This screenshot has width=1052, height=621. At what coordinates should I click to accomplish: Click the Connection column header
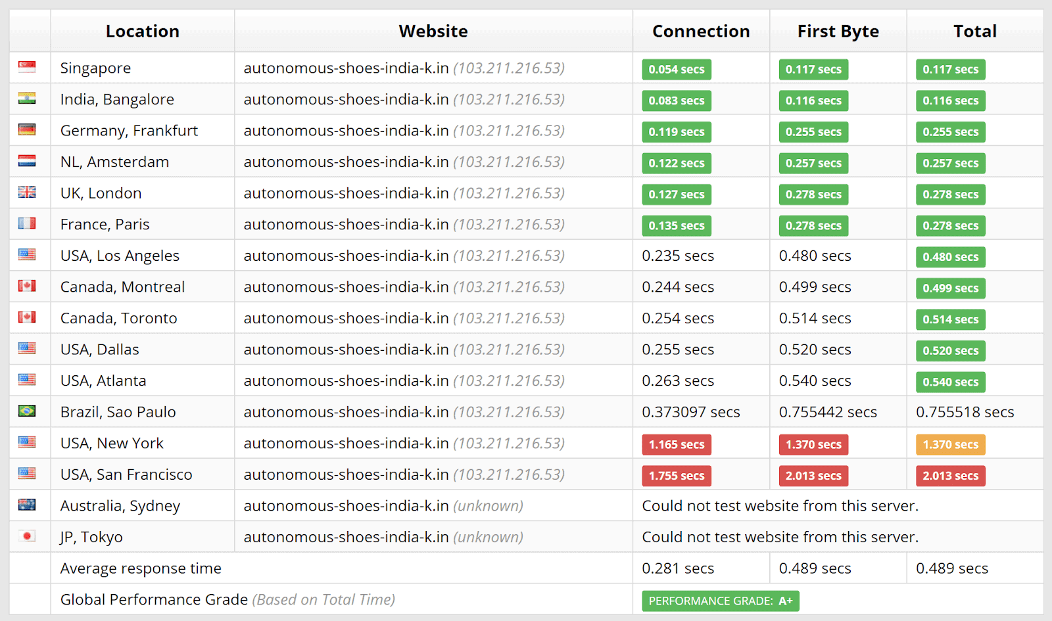[x=701, y=31]
